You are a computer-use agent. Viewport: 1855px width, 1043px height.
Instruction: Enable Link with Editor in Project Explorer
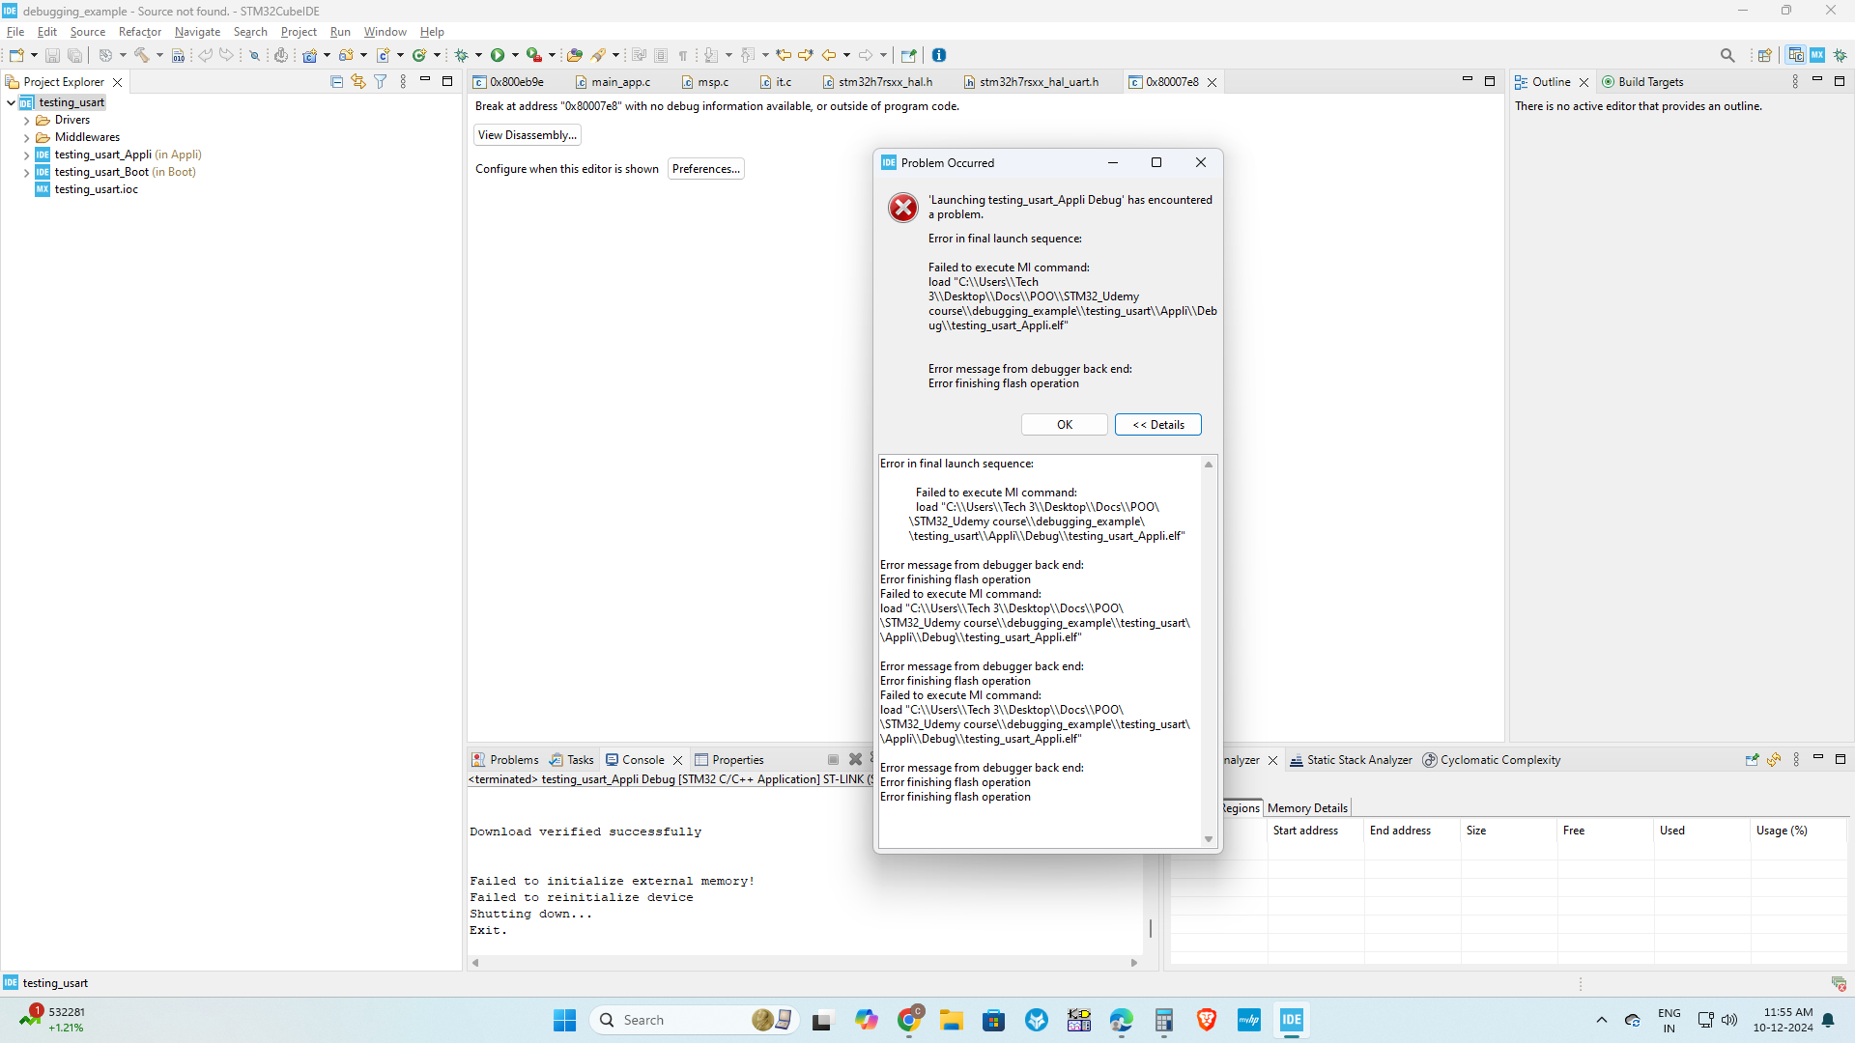tap(357, 81)
